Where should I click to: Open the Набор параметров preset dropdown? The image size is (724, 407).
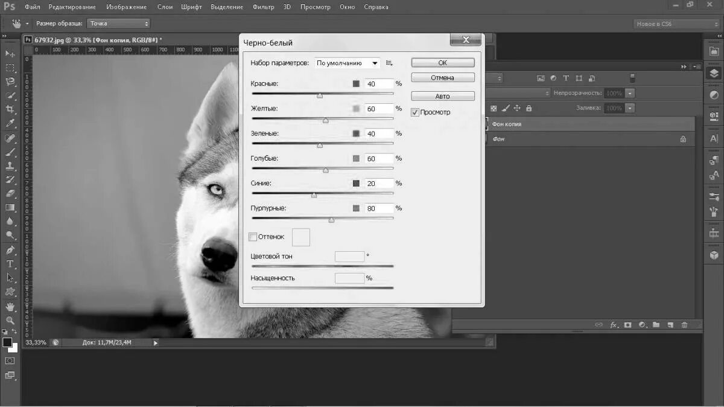(348, 63)
